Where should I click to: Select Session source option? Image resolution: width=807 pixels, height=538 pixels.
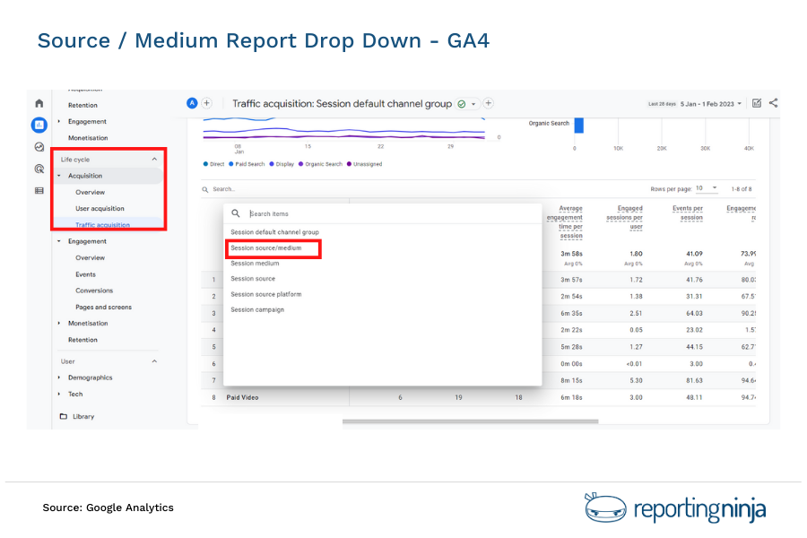[253, 279]
